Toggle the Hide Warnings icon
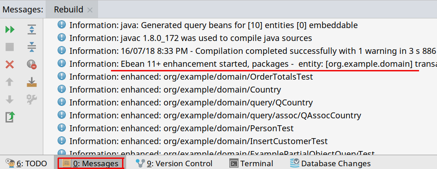The width and height of the screenshot is (437, 169). point(32,64)
